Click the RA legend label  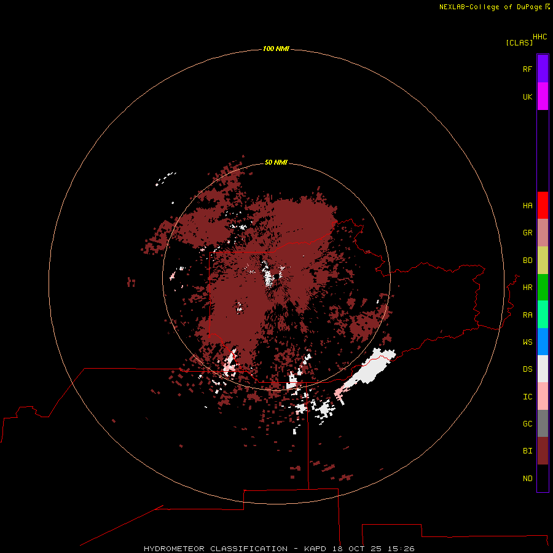click(527, 315)
